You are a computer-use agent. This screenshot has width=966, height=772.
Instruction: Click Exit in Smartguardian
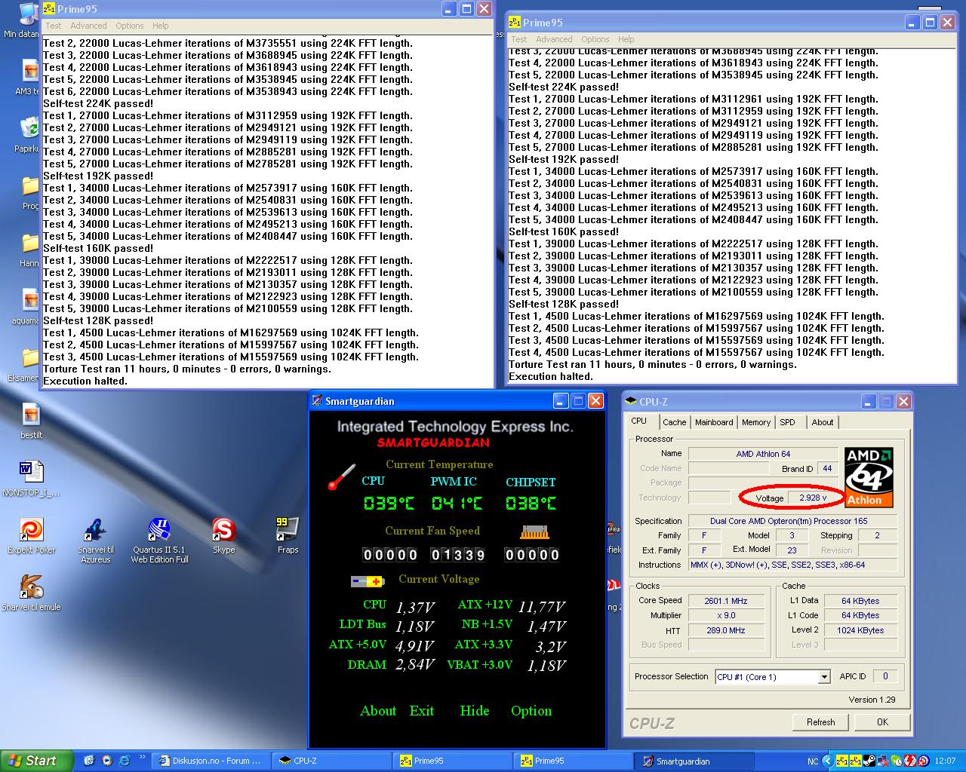(x=422, y=711)
